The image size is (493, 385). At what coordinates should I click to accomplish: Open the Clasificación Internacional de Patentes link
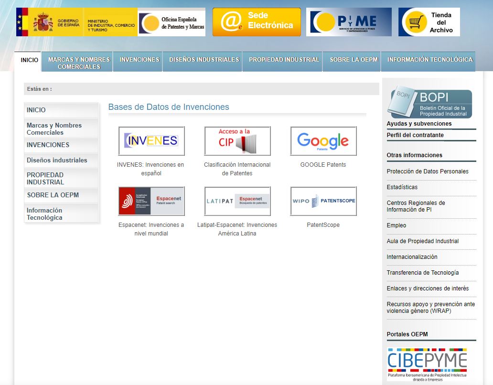(237, 169)
